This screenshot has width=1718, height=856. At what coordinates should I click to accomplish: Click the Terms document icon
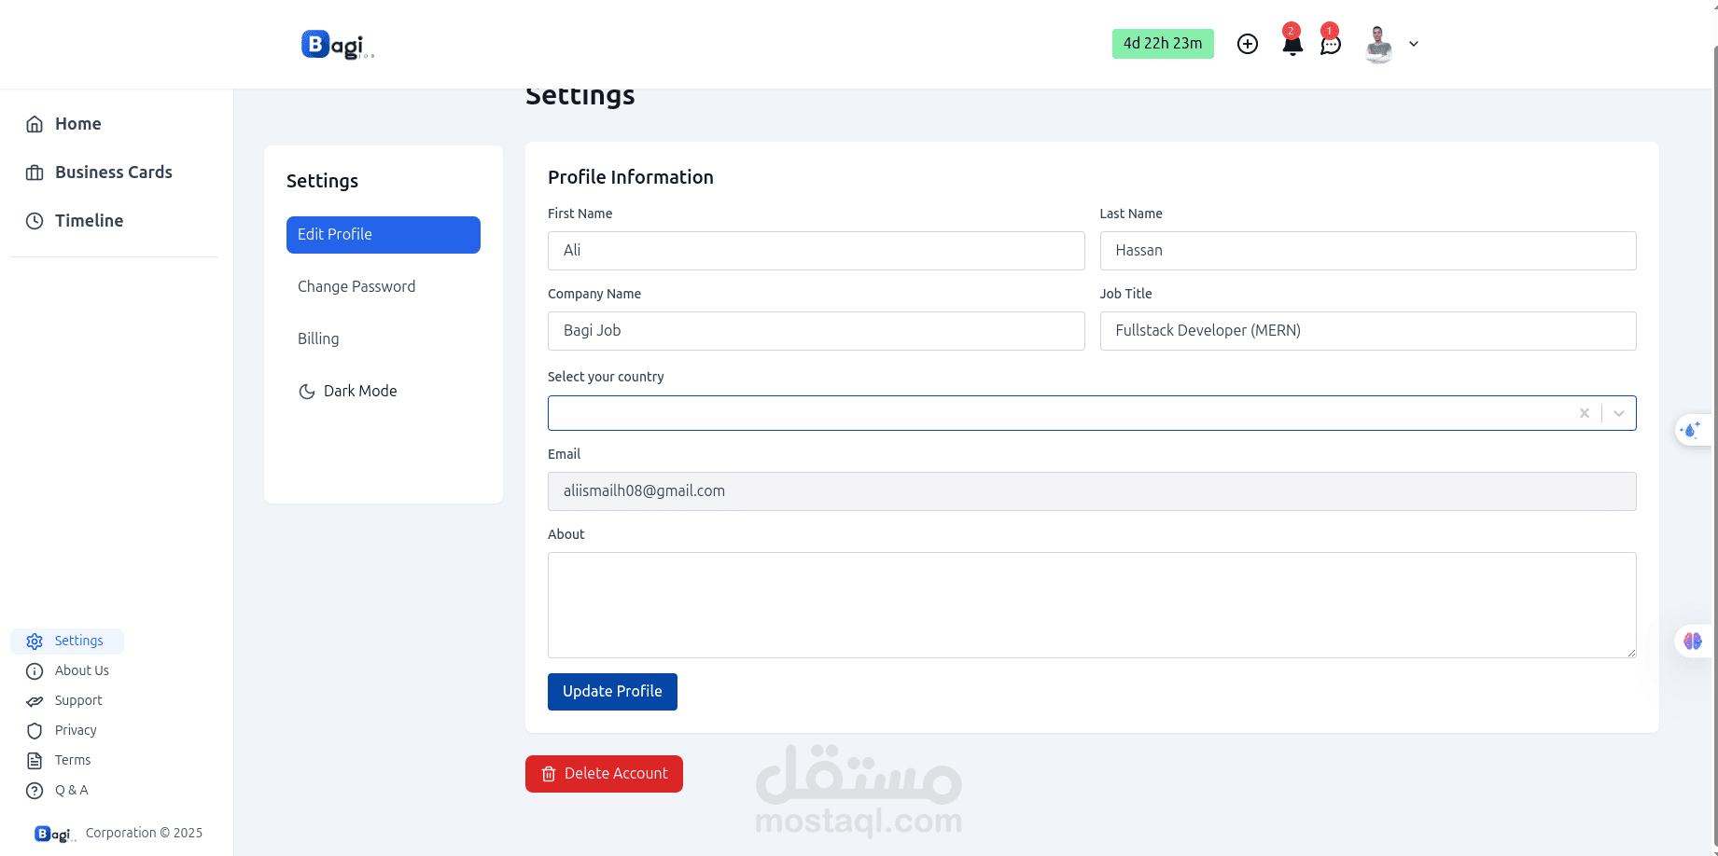point(35,761)
